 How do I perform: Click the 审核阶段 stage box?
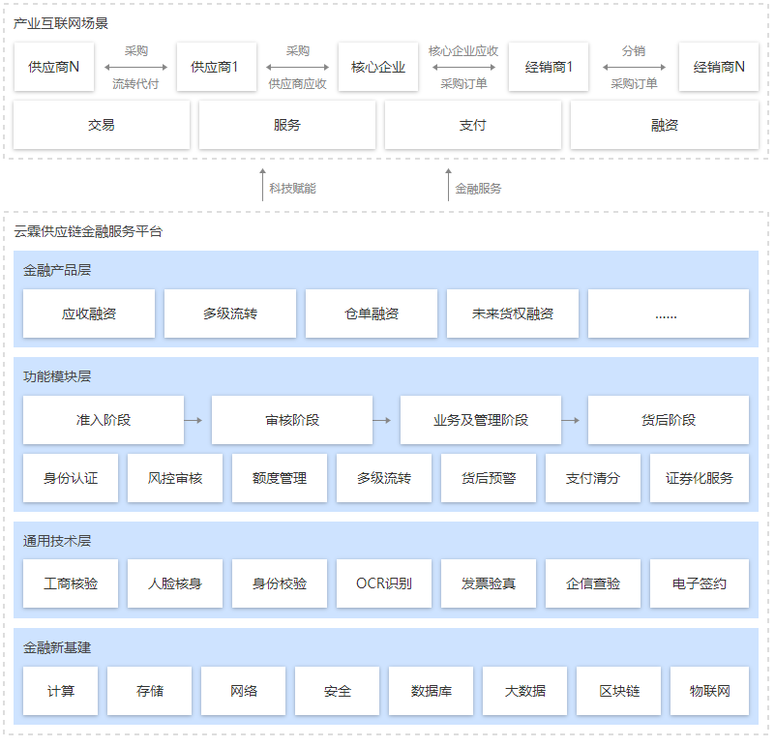292,420
